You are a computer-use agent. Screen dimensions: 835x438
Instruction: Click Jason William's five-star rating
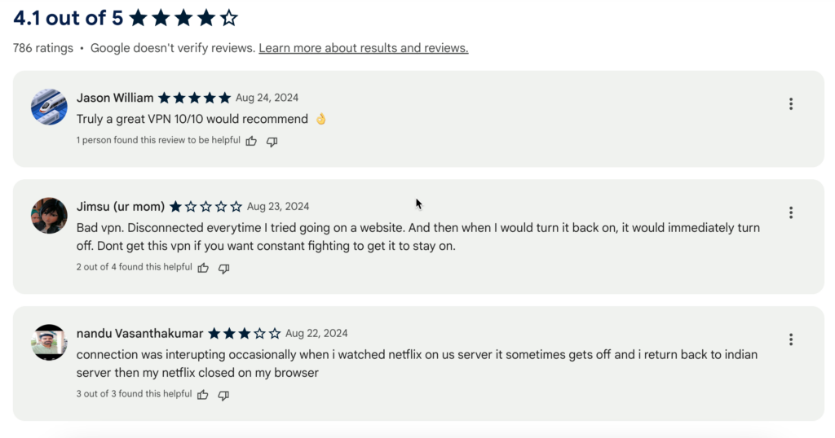coord(195,98)
